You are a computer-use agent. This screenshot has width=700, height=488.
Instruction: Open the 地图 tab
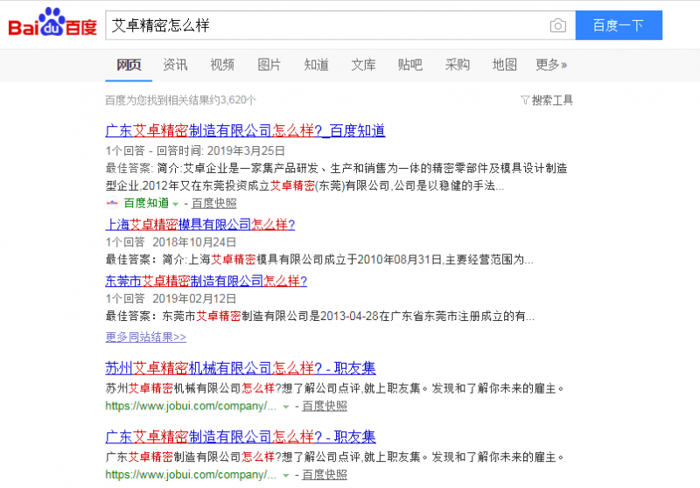coord(505,65)
